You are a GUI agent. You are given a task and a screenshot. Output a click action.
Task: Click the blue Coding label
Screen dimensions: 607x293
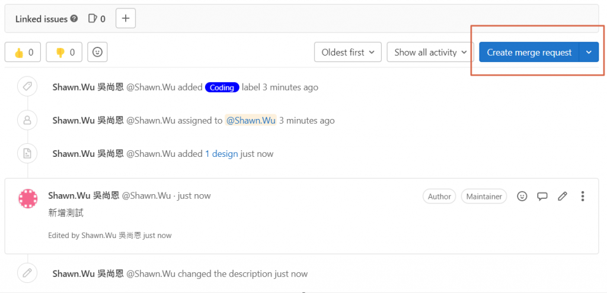pos(222,88)
